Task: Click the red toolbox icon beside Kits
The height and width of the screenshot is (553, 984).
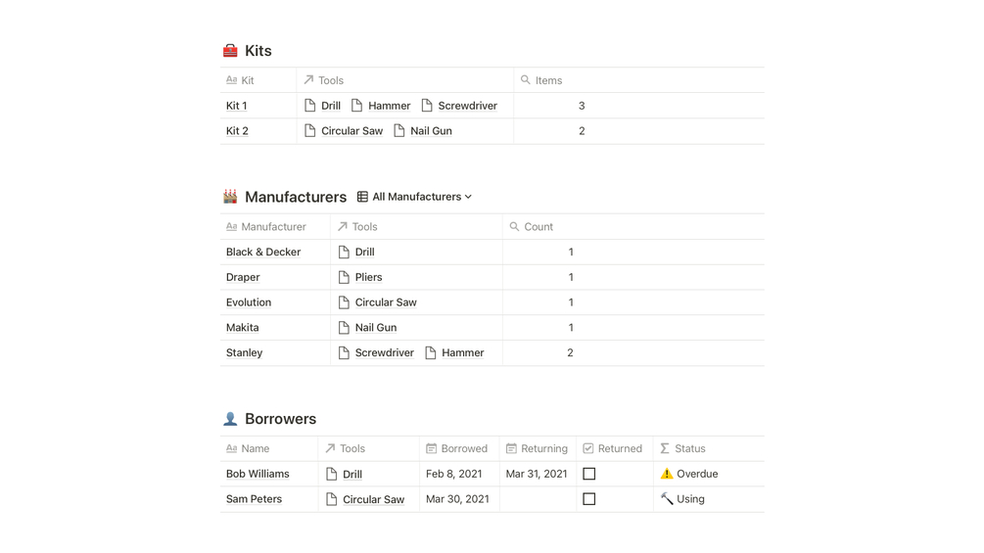Action: pos(230,51)
